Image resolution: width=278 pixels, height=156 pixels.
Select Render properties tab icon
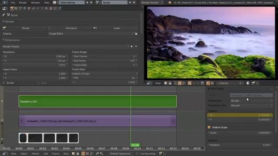pyautogui.click(x=12, y=9)
